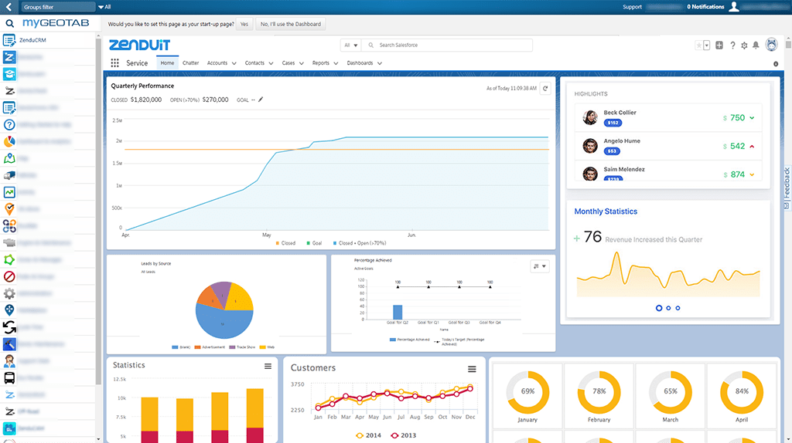Refresh the Quarterly Performance chart

click(x=545, y=88)
